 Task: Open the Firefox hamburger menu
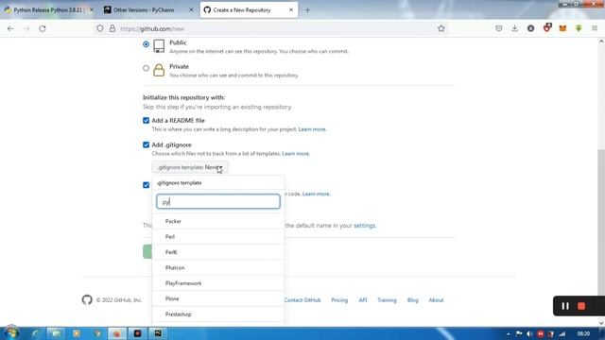click(595, 28)
